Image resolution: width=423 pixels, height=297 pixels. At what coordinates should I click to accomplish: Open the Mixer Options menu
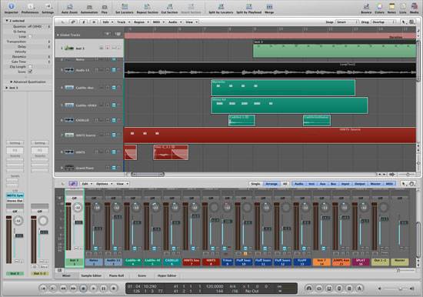(x=104, y=184)
